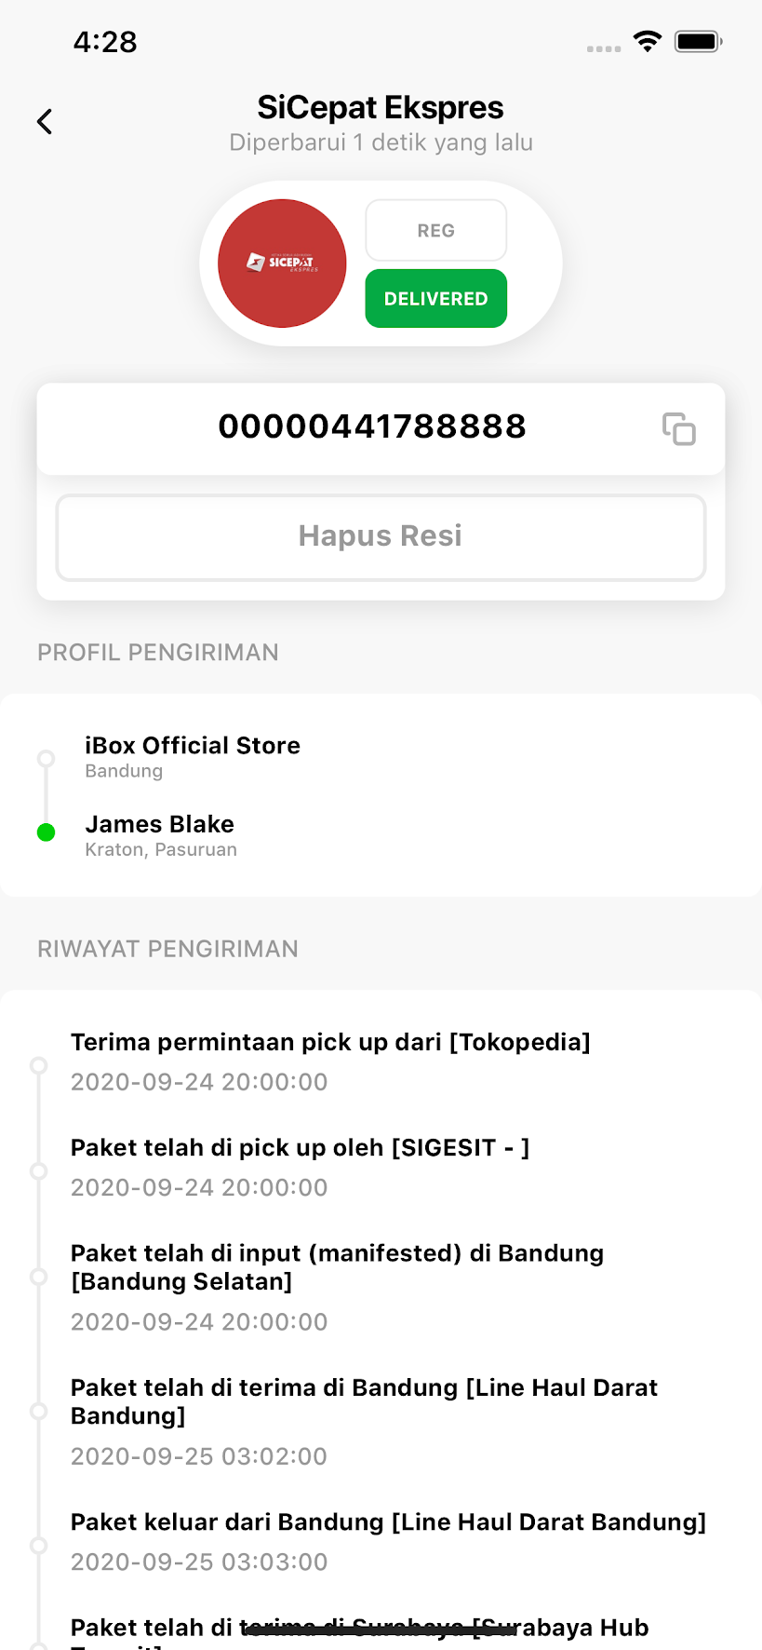This screenshot has height=1650, width=762.
Task: Tap the sender origin circle marker
Action: [46, 758]
